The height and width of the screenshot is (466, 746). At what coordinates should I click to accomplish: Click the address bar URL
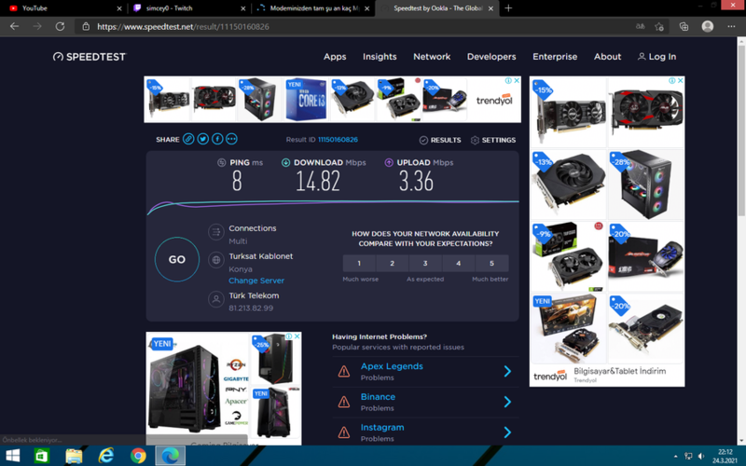(x=183, y=27)
